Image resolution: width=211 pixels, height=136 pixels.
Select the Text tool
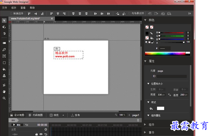click(x=4, y=56)
